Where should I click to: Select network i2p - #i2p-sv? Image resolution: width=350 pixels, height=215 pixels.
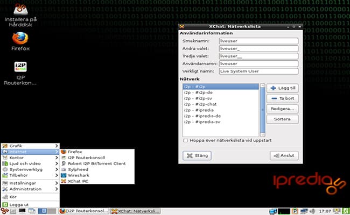point(221,98)
